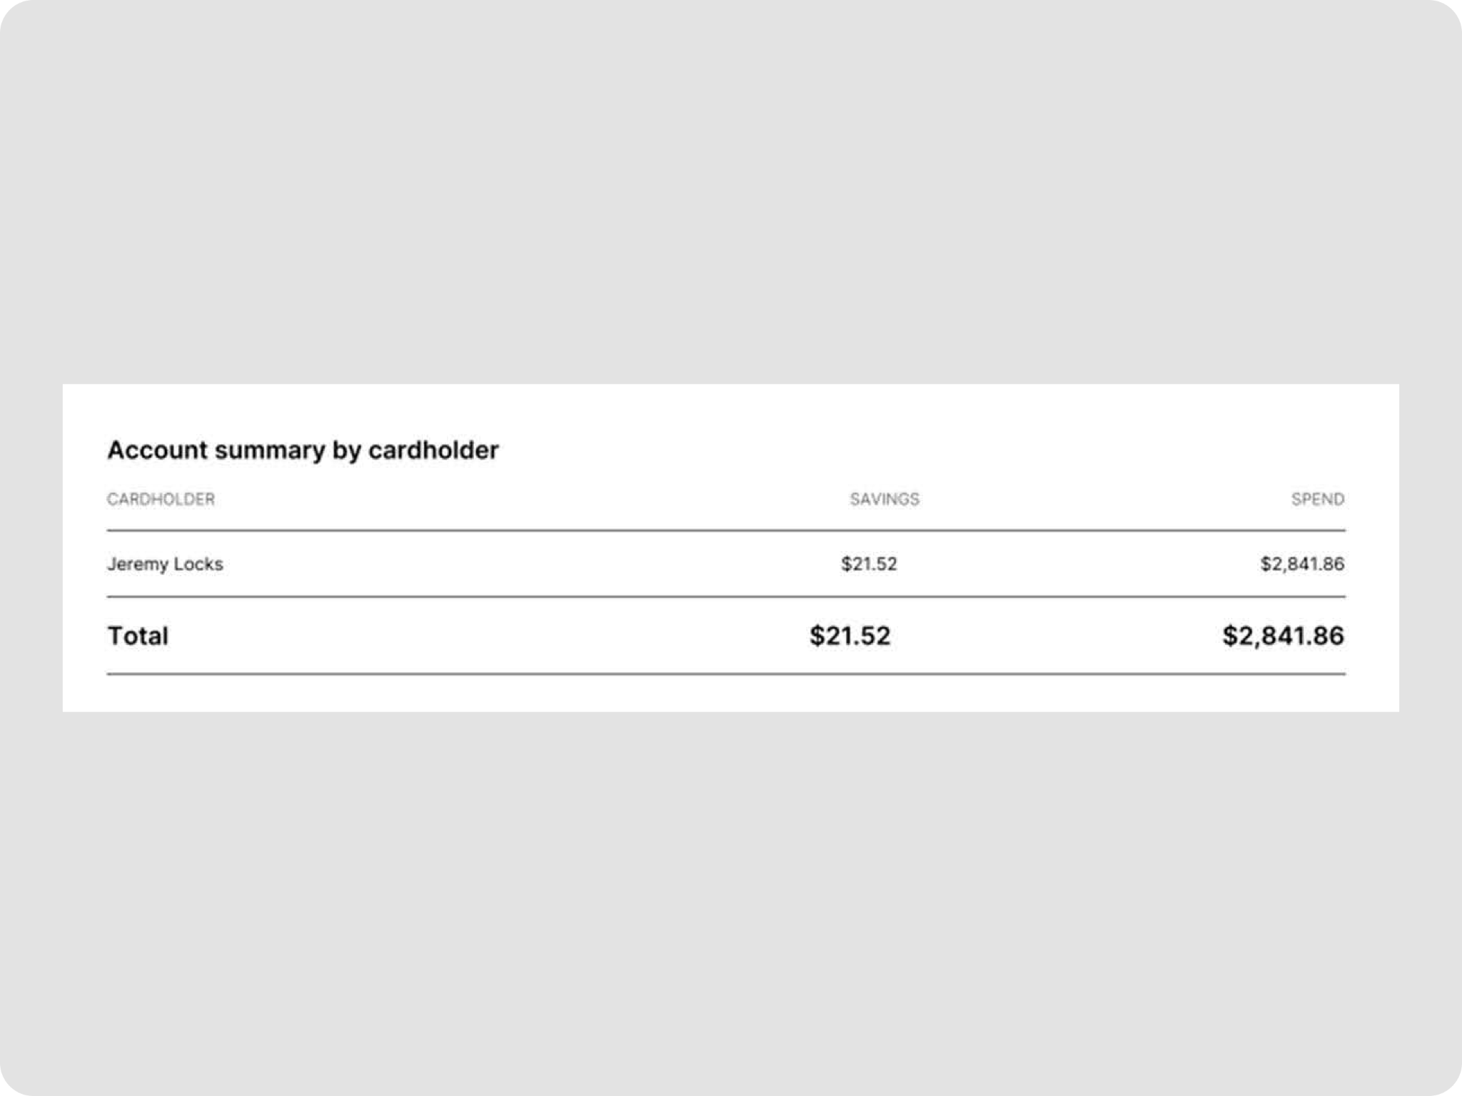Click the divider between Jeremy Locks and Total
Screen dimensions: 1462x1096
pos(726,597)
